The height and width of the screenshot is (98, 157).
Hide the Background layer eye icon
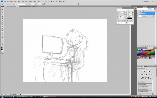click(138, 16)
